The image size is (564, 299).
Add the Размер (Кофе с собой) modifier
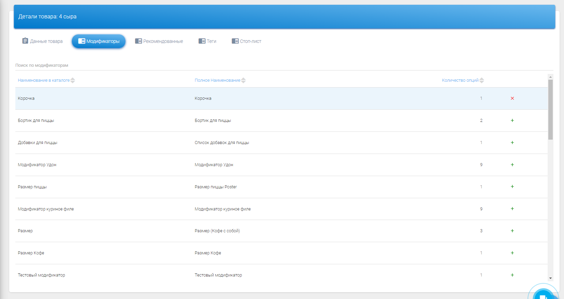512,231
